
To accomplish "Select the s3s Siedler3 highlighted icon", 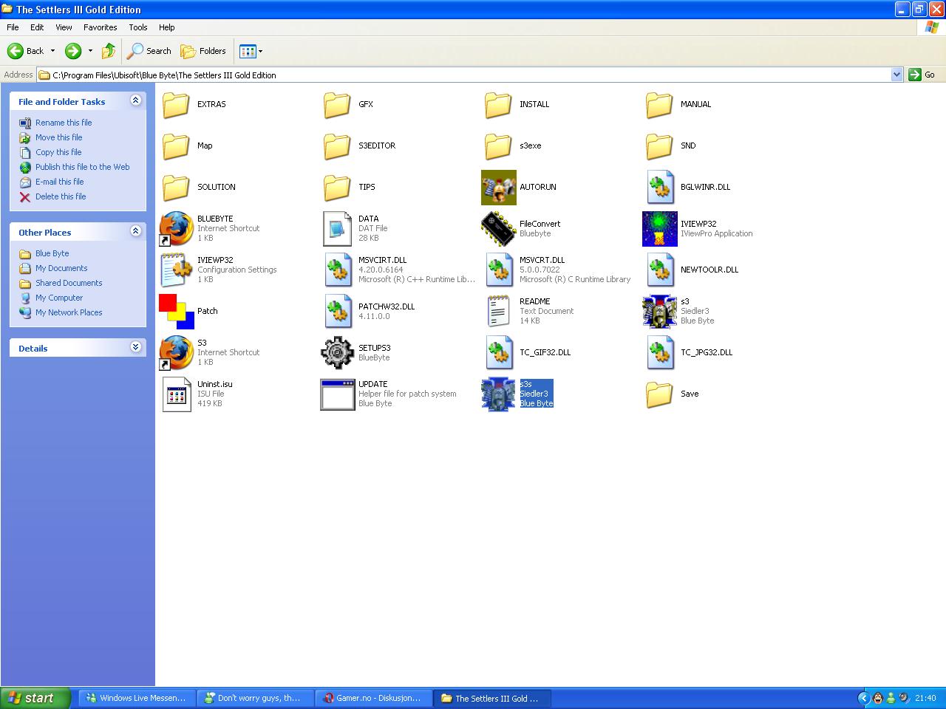I will (498, 394).
